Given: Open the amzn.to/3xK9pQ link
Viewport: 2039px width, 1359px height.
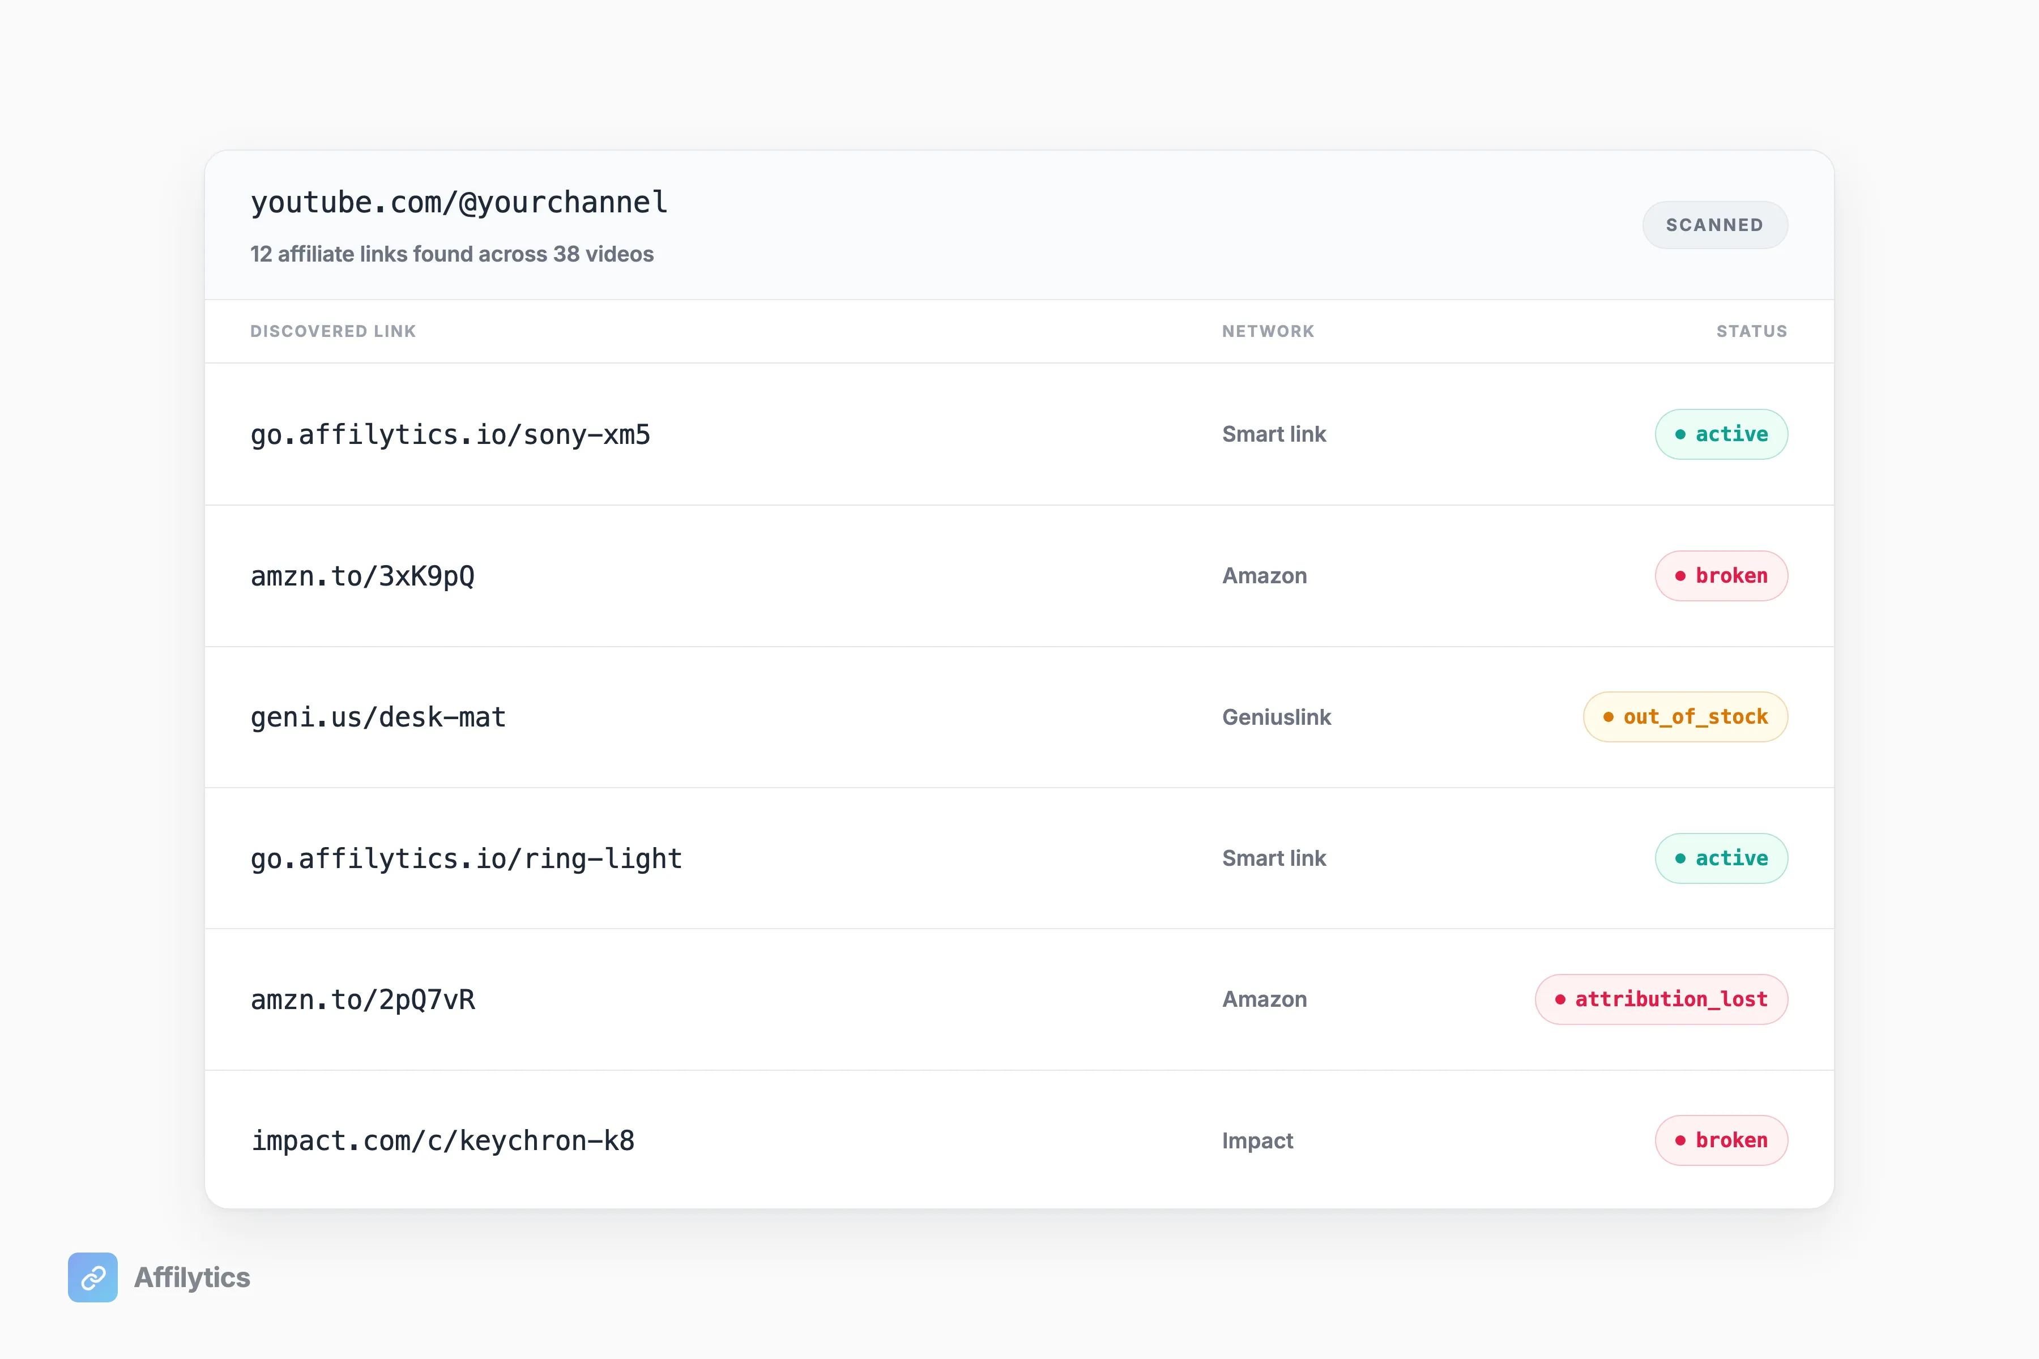Looking at the screenshot, I should (362, 575).
